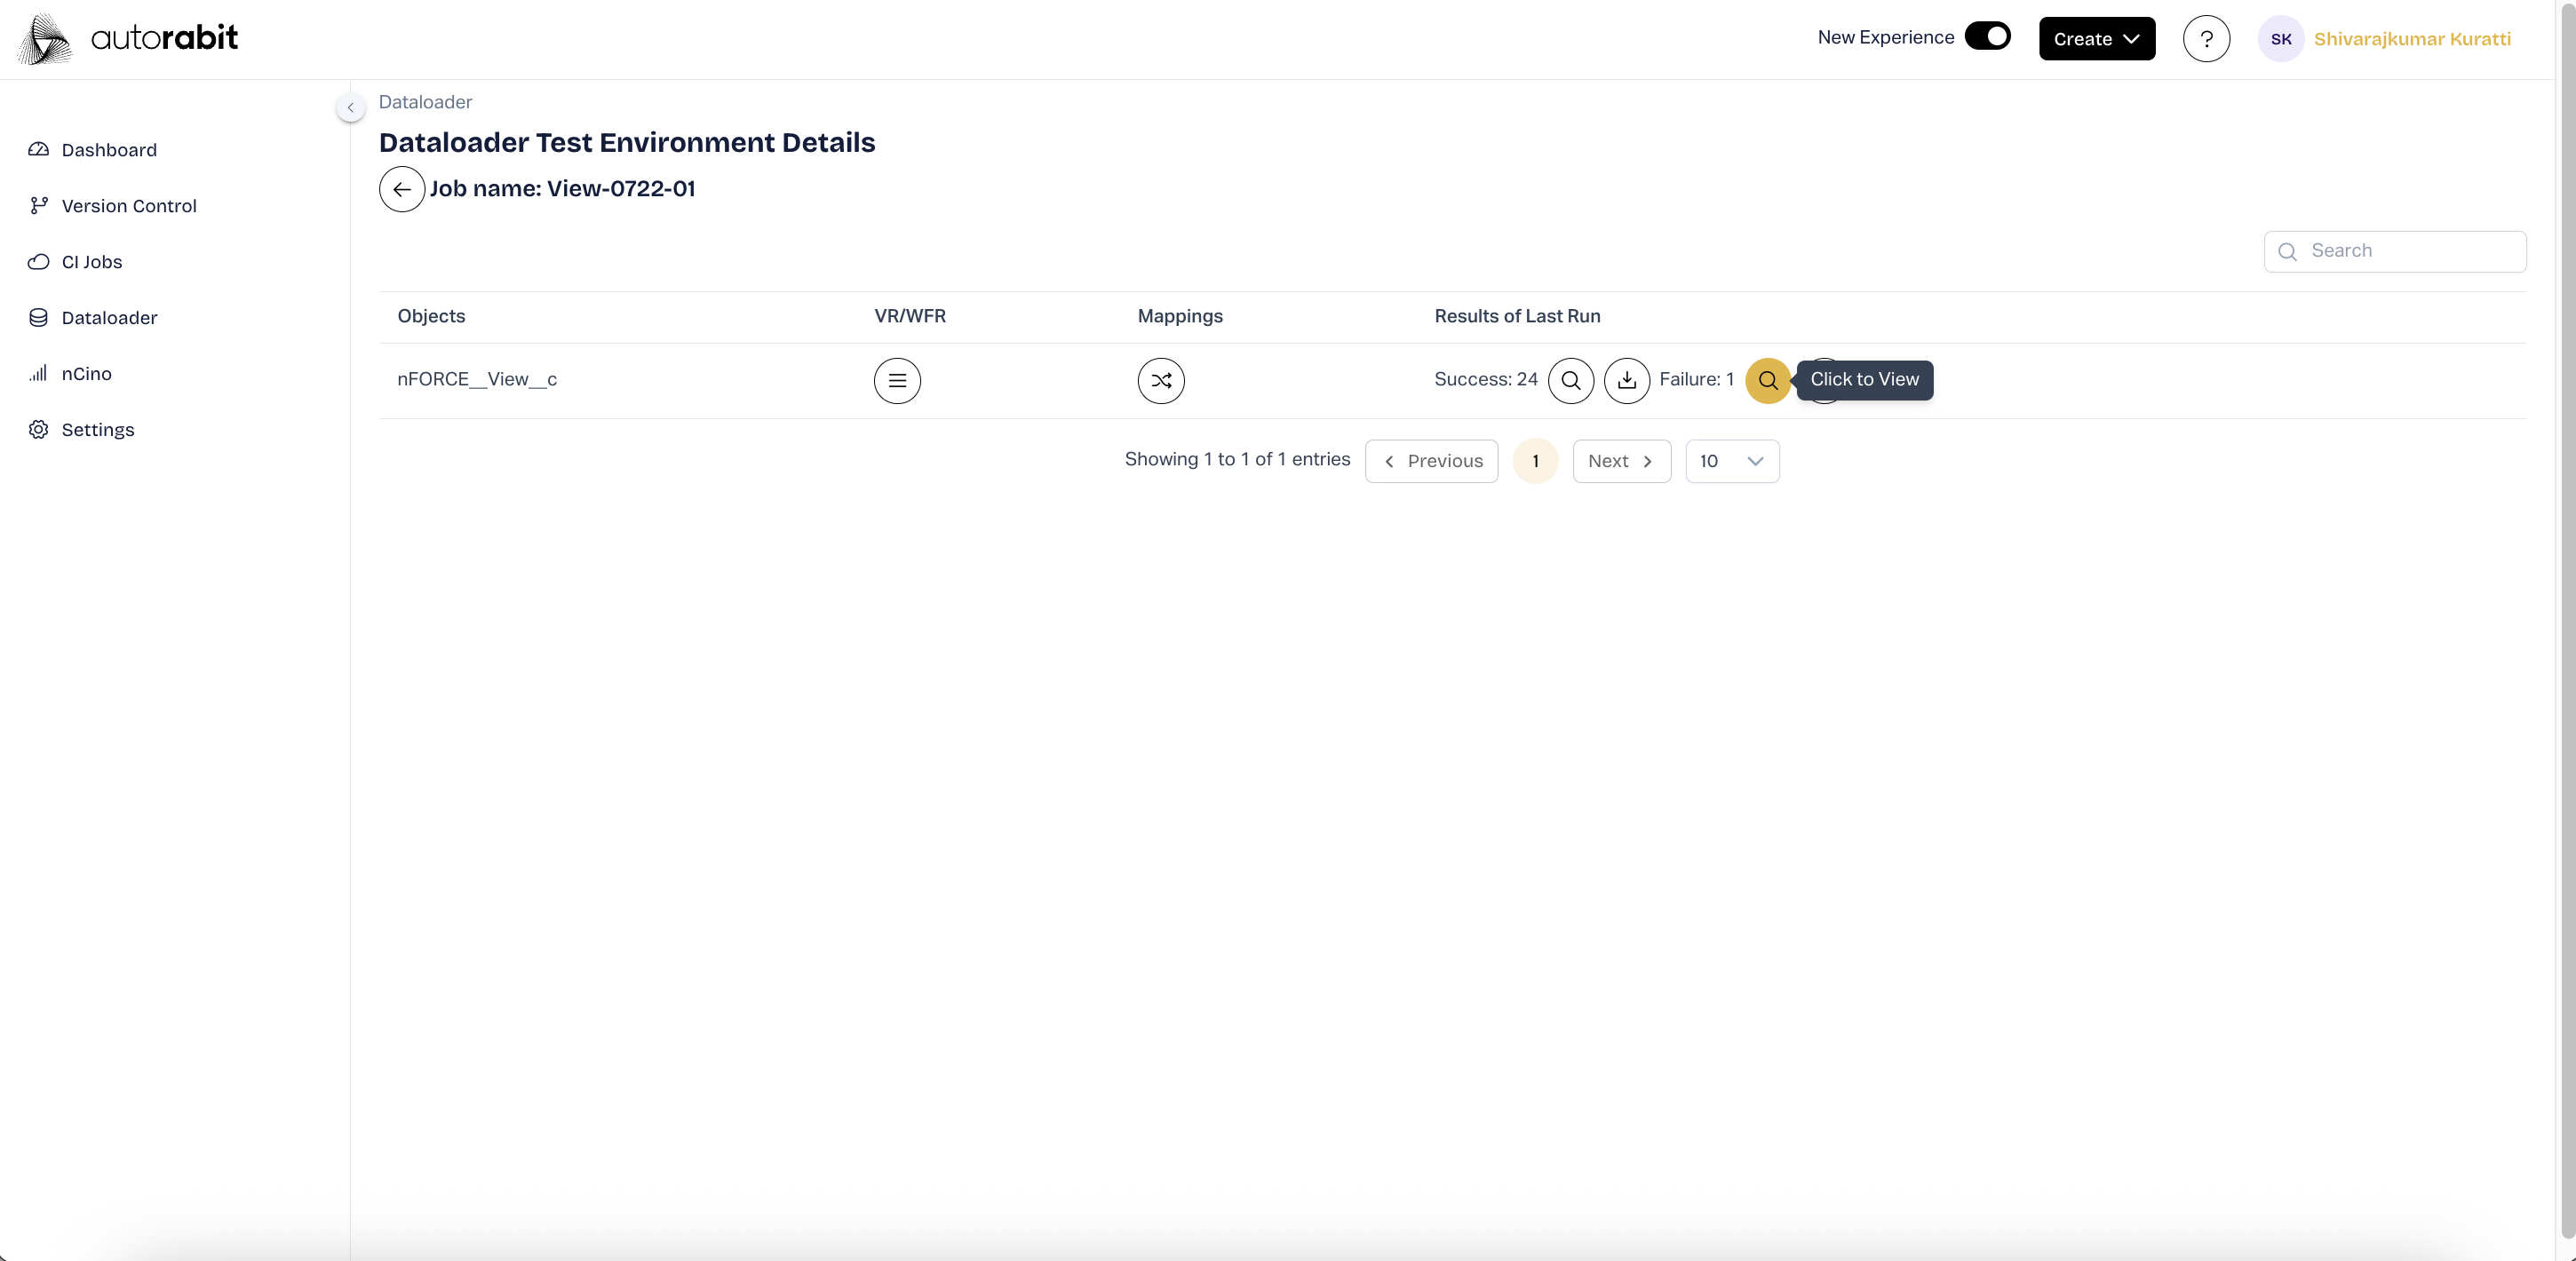
Task: Click the Previous pagination button
Action: pos(1431,461)
